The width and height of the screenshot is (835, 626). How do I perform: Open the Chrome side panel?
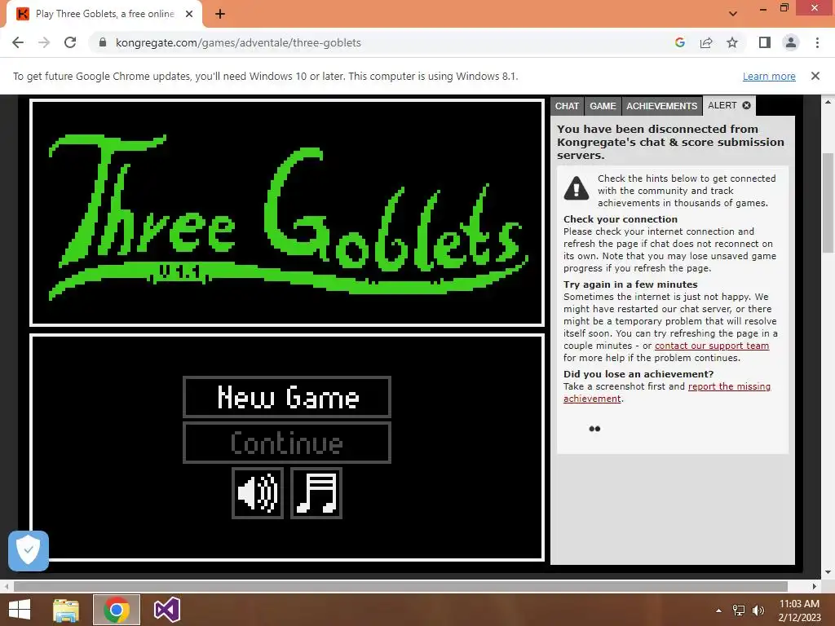click(x=765, y=42)
